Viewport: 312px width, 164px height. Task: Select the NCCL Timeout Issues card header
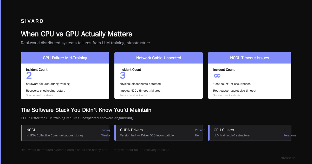click(x=250, y=58)
